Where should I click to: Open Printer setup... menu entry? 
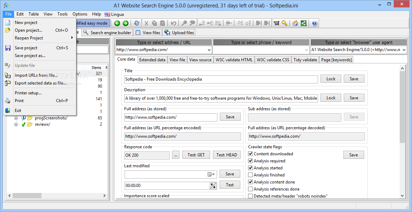(40, 93)
